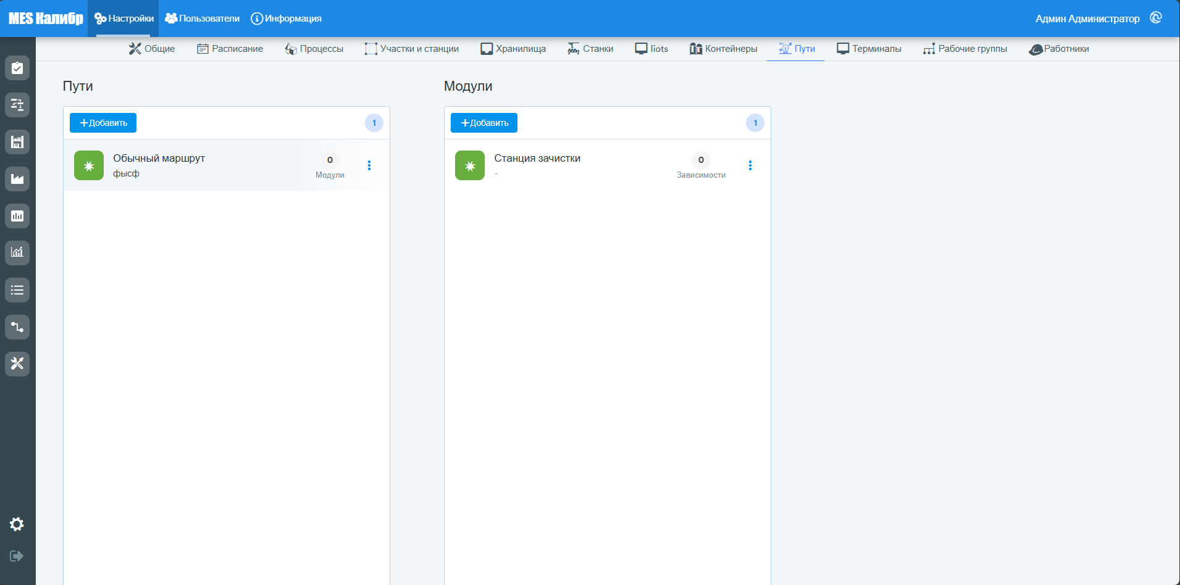Click Добавить button in Модули panel

[484, 123]
